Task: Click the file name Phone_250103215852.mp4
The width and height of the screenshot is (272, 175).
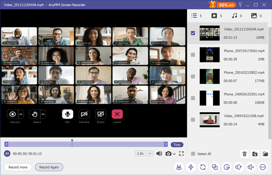Action: (244, 73)
